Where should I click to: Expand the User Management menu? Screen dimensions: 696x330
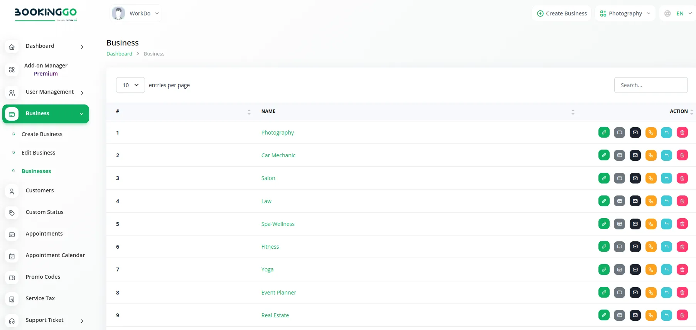click(46, 92)
